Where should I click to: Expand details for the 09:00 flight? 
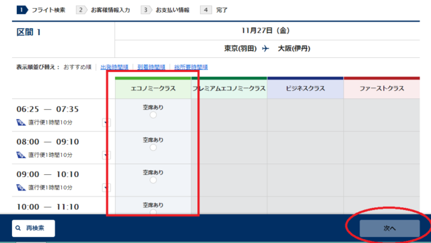point(106,188)
